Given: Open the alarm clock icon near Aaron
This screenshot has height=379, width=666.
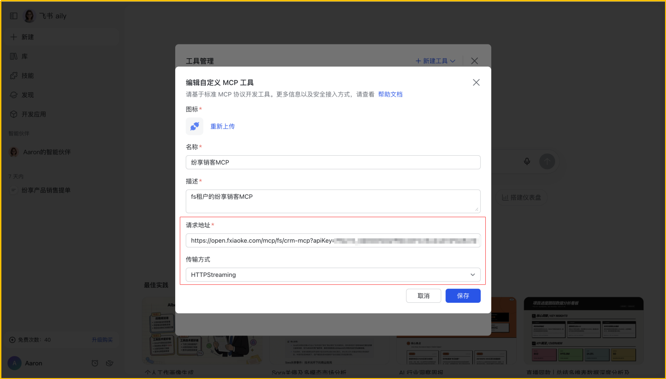Looking at the screenshot, I should (x=95, y=363).
